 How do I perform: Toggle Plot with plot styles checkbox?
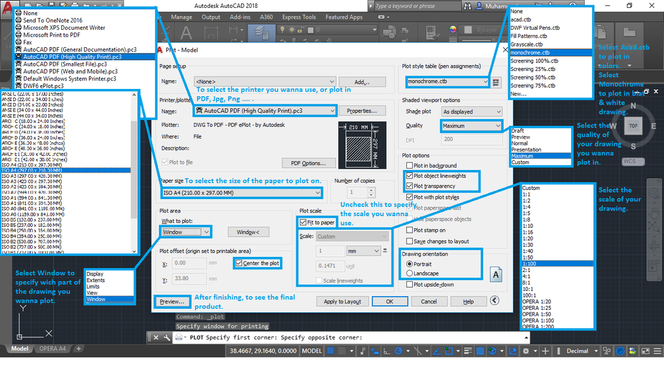409,197
